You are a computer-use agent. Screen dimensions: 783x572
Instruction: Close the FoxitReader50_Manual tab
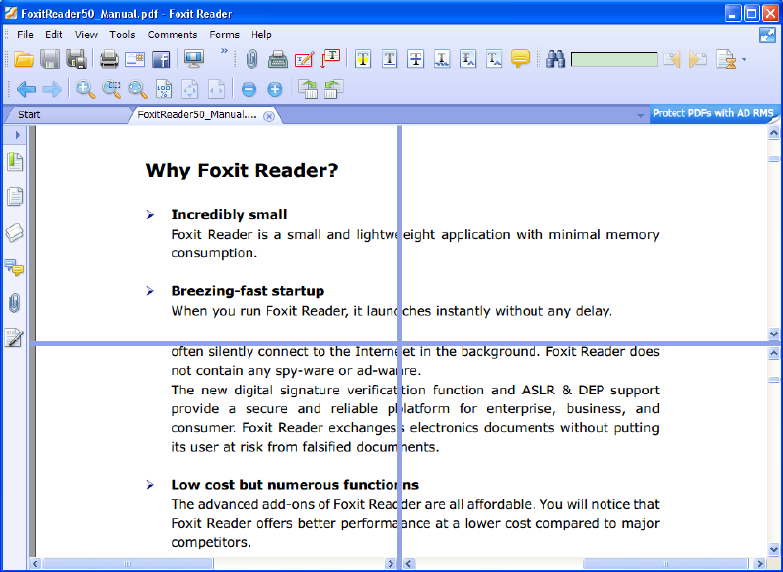coord(269,116)
